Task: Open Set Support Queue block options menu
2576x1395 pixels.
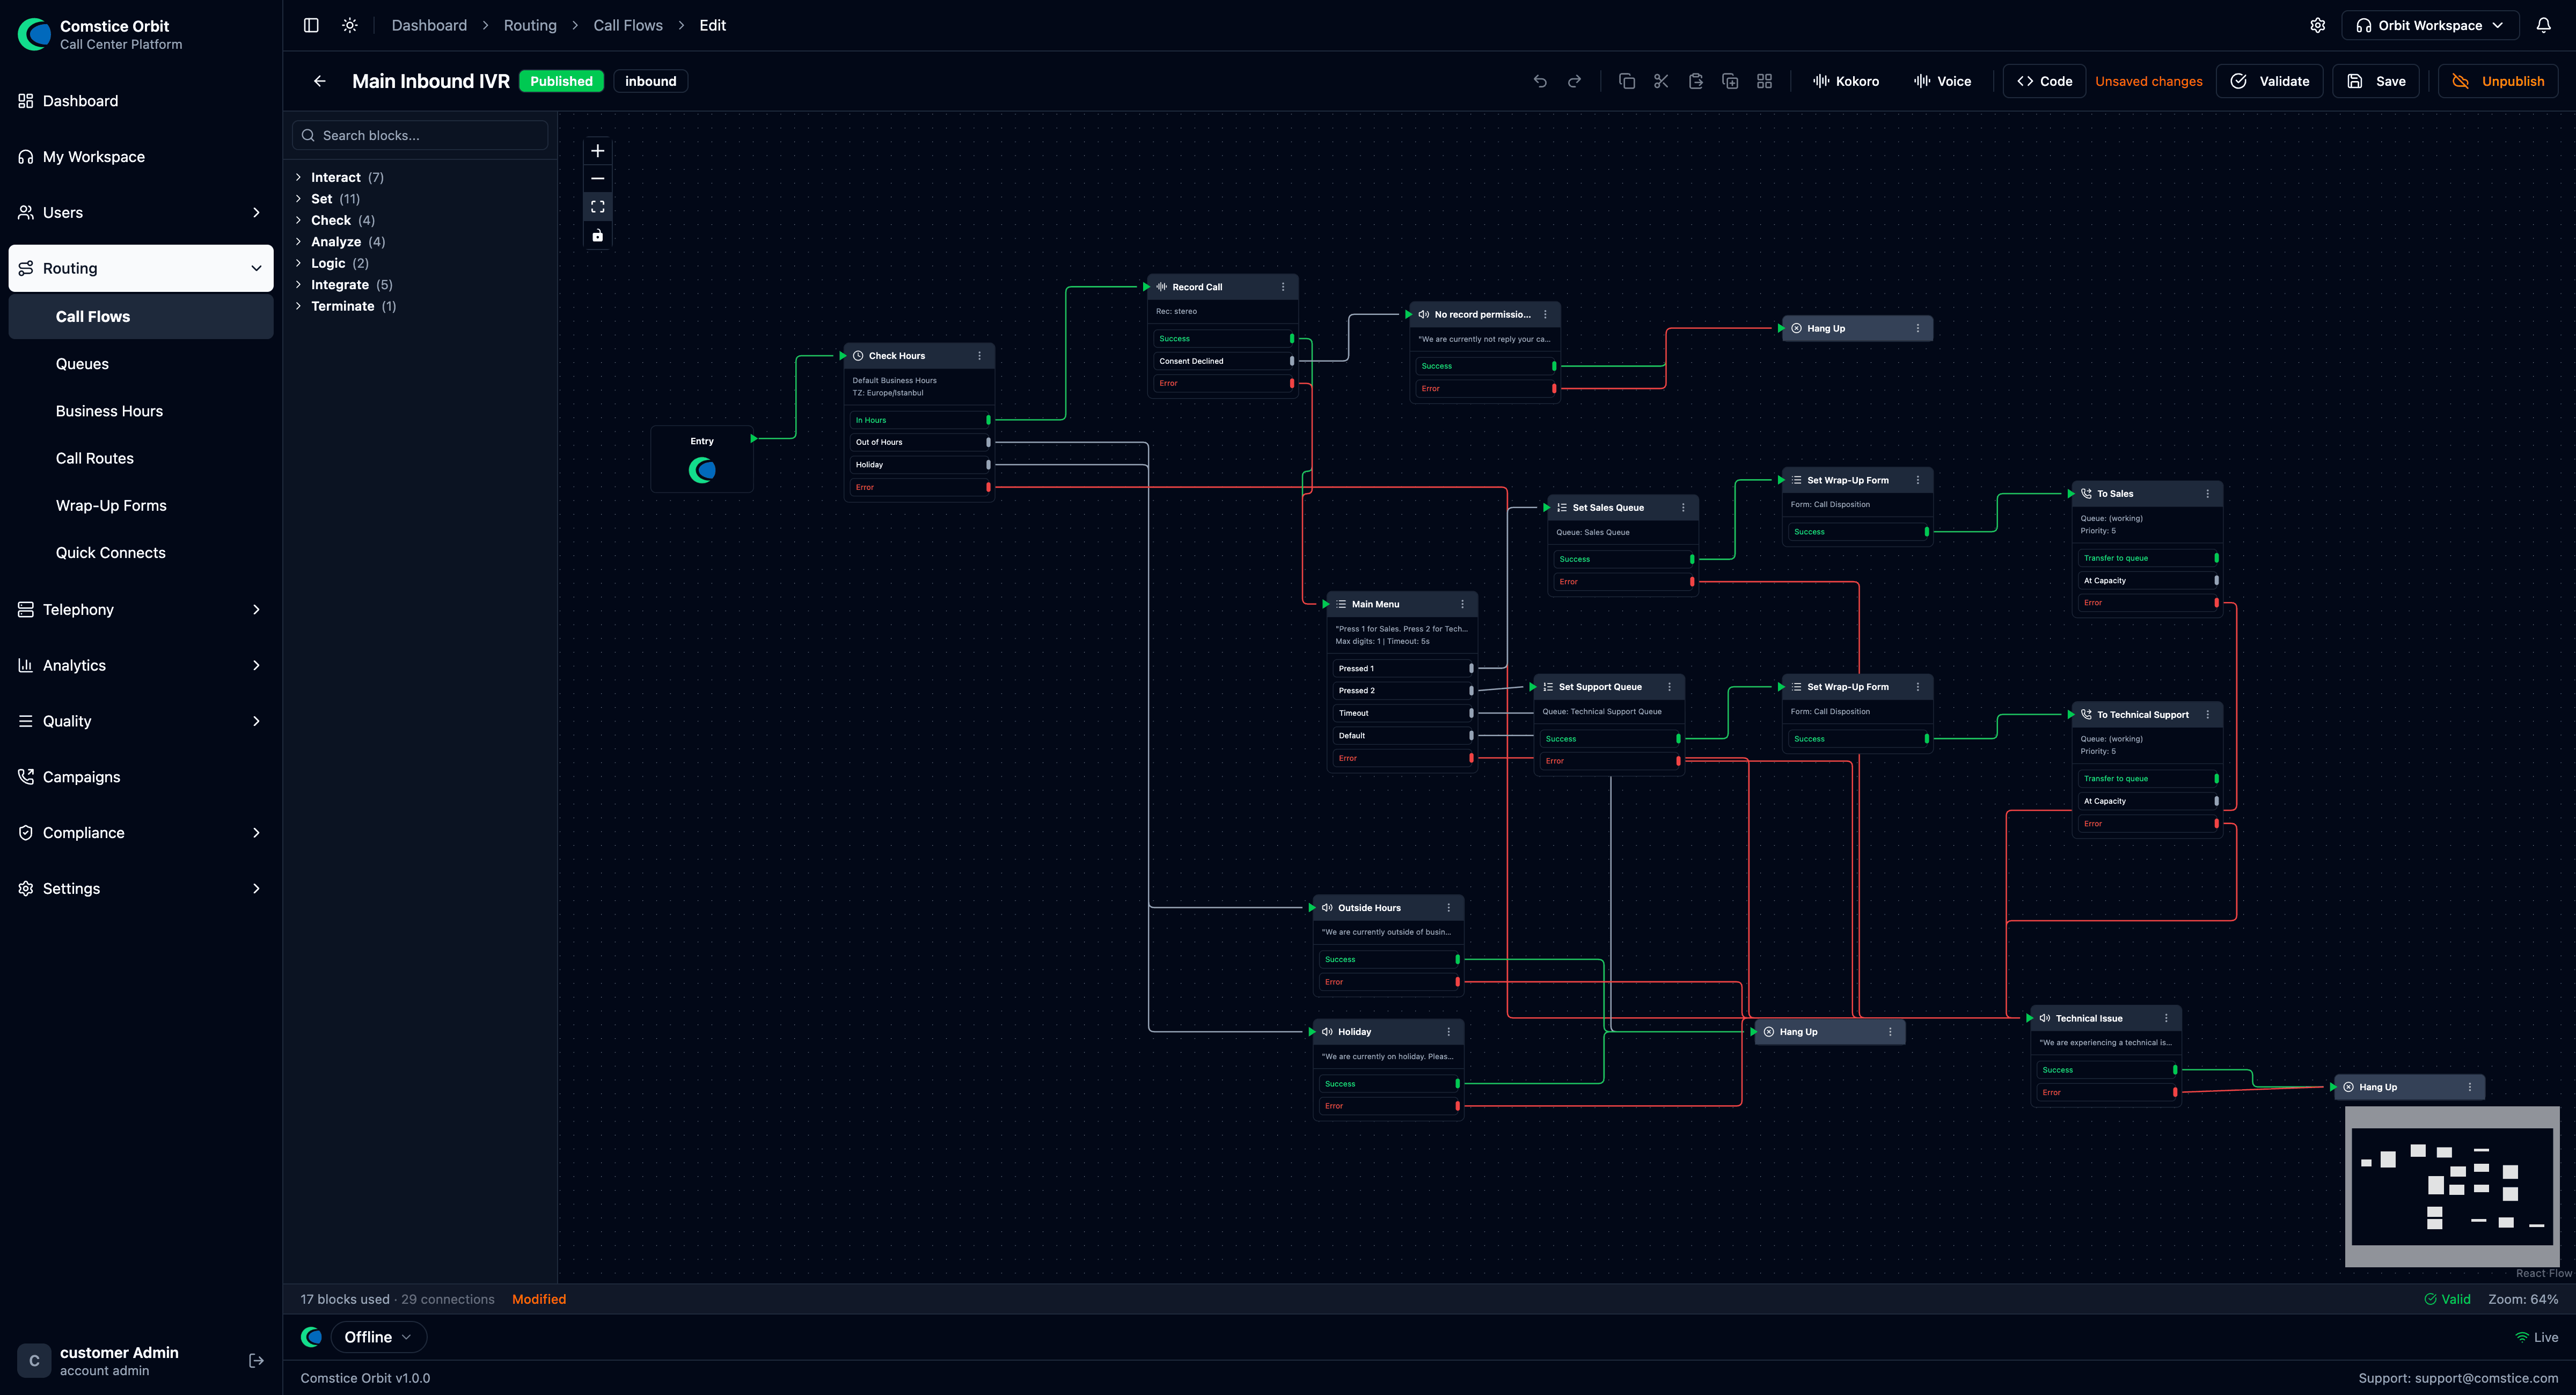Action: (1669, 687)
